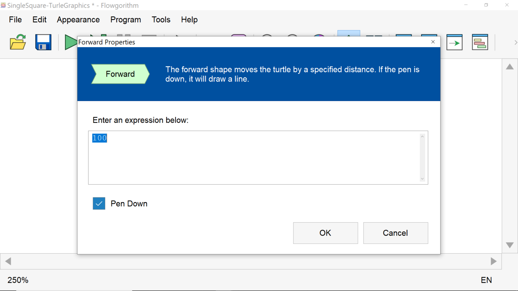Viewport: 518px width, 291px height.
Task: Click the EN language indicator
Action: 487,280
